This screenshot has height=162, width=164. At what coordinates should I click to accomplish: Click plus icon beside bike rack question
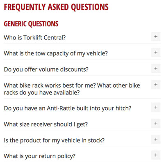(156, 84)
